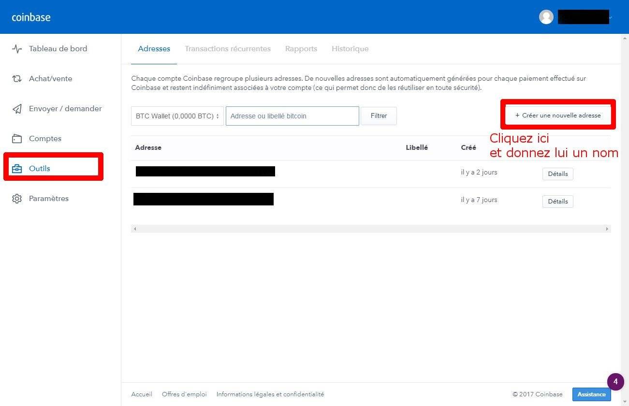Open Envoyer / demander page
The image size is (629, 406).
pyautogui.click(x=65, y=109)
